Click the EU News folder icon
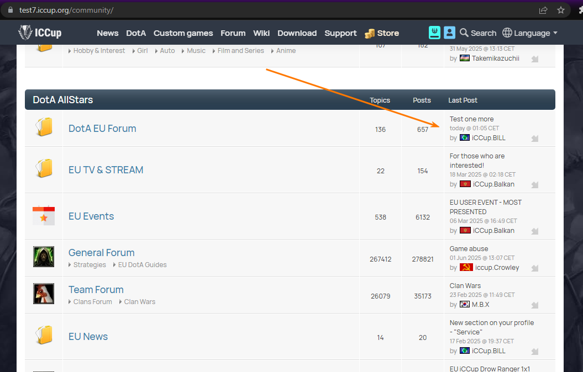 coord(44,335)
